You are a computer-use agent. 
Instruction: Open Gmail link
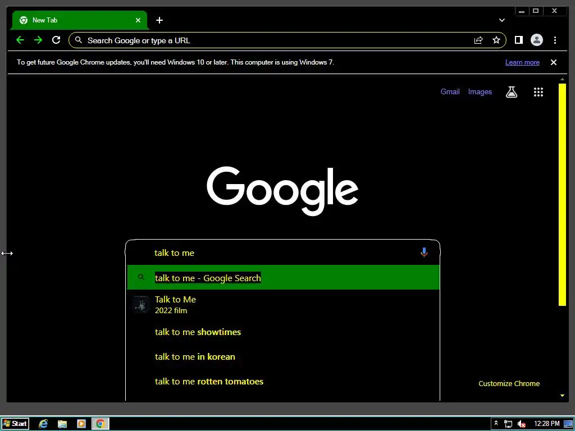click(450, 91)
